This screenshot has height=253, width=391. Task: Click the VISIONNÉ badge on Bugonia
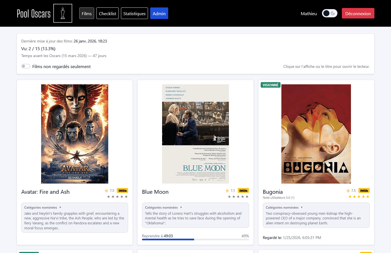(271, 85)
